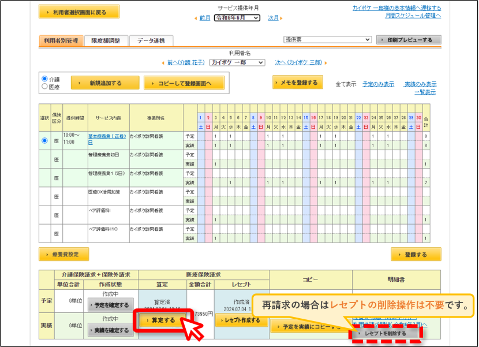Go to next user 次へ(カイポケ 三郎)
This screenshot has width=479, height=347.
[298, 62]
